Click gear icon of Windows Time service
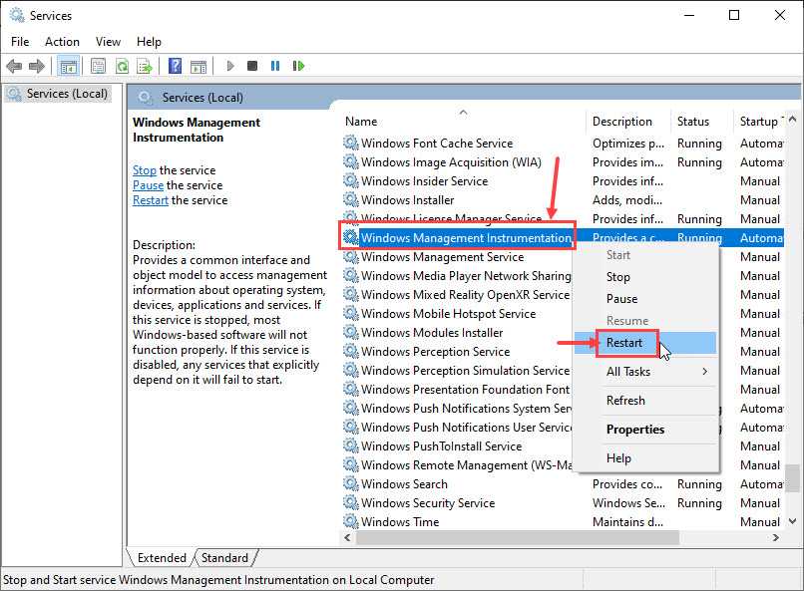 [x=351, y=522]
